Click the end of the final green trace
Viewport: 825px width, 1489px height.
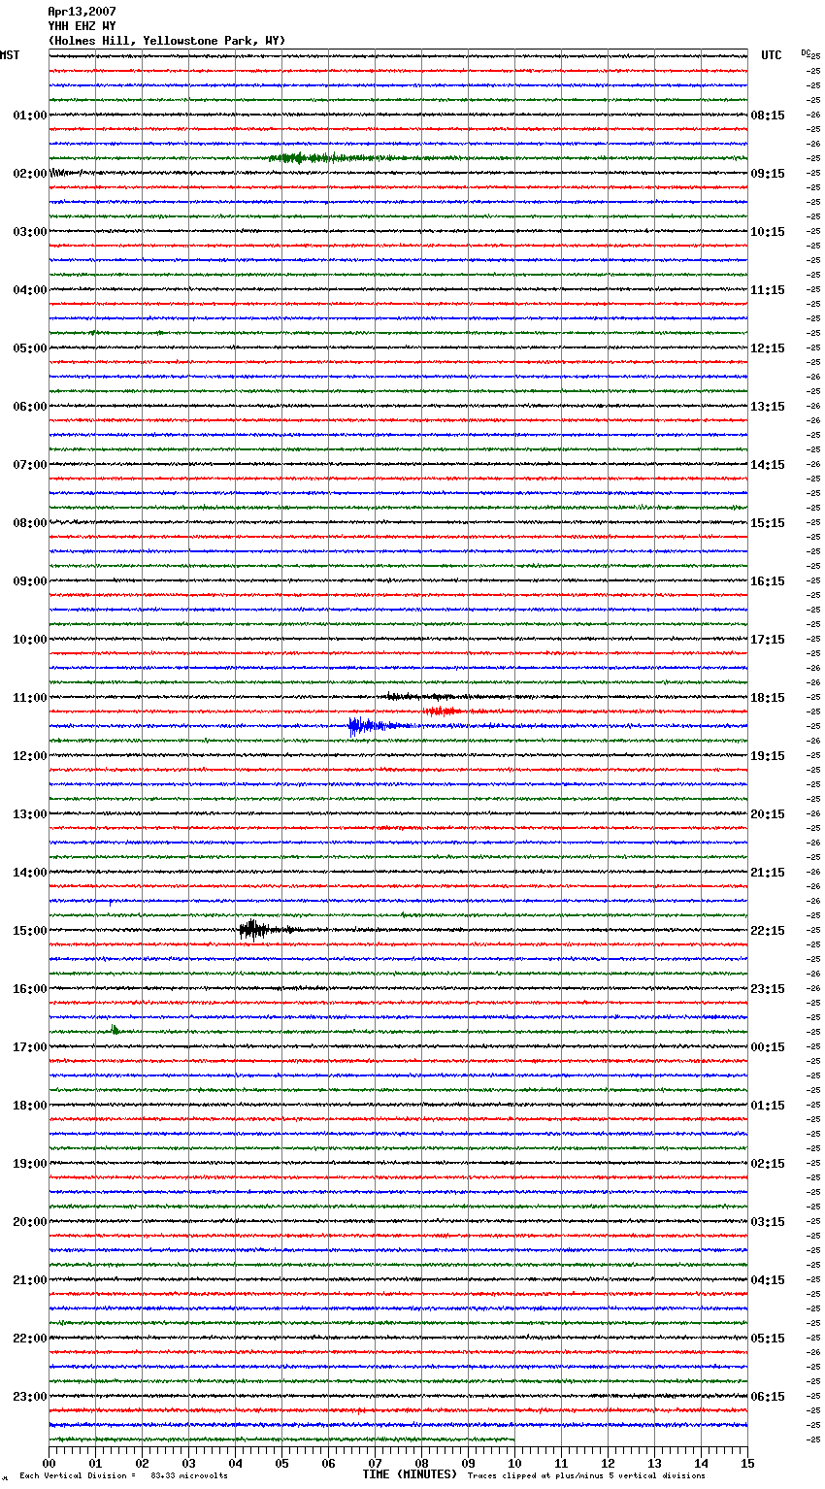click(x=513, y=1439)
